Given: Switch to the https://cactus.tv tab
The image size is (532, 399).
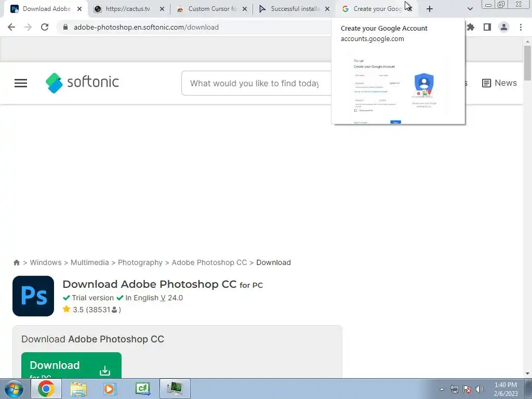Looking at the screenshot, I should click(x=128, y=9).
